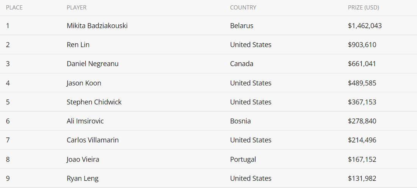Select the Ren Lin player cell
Viewport: 417px width, 188px height.
click(78, 44)
